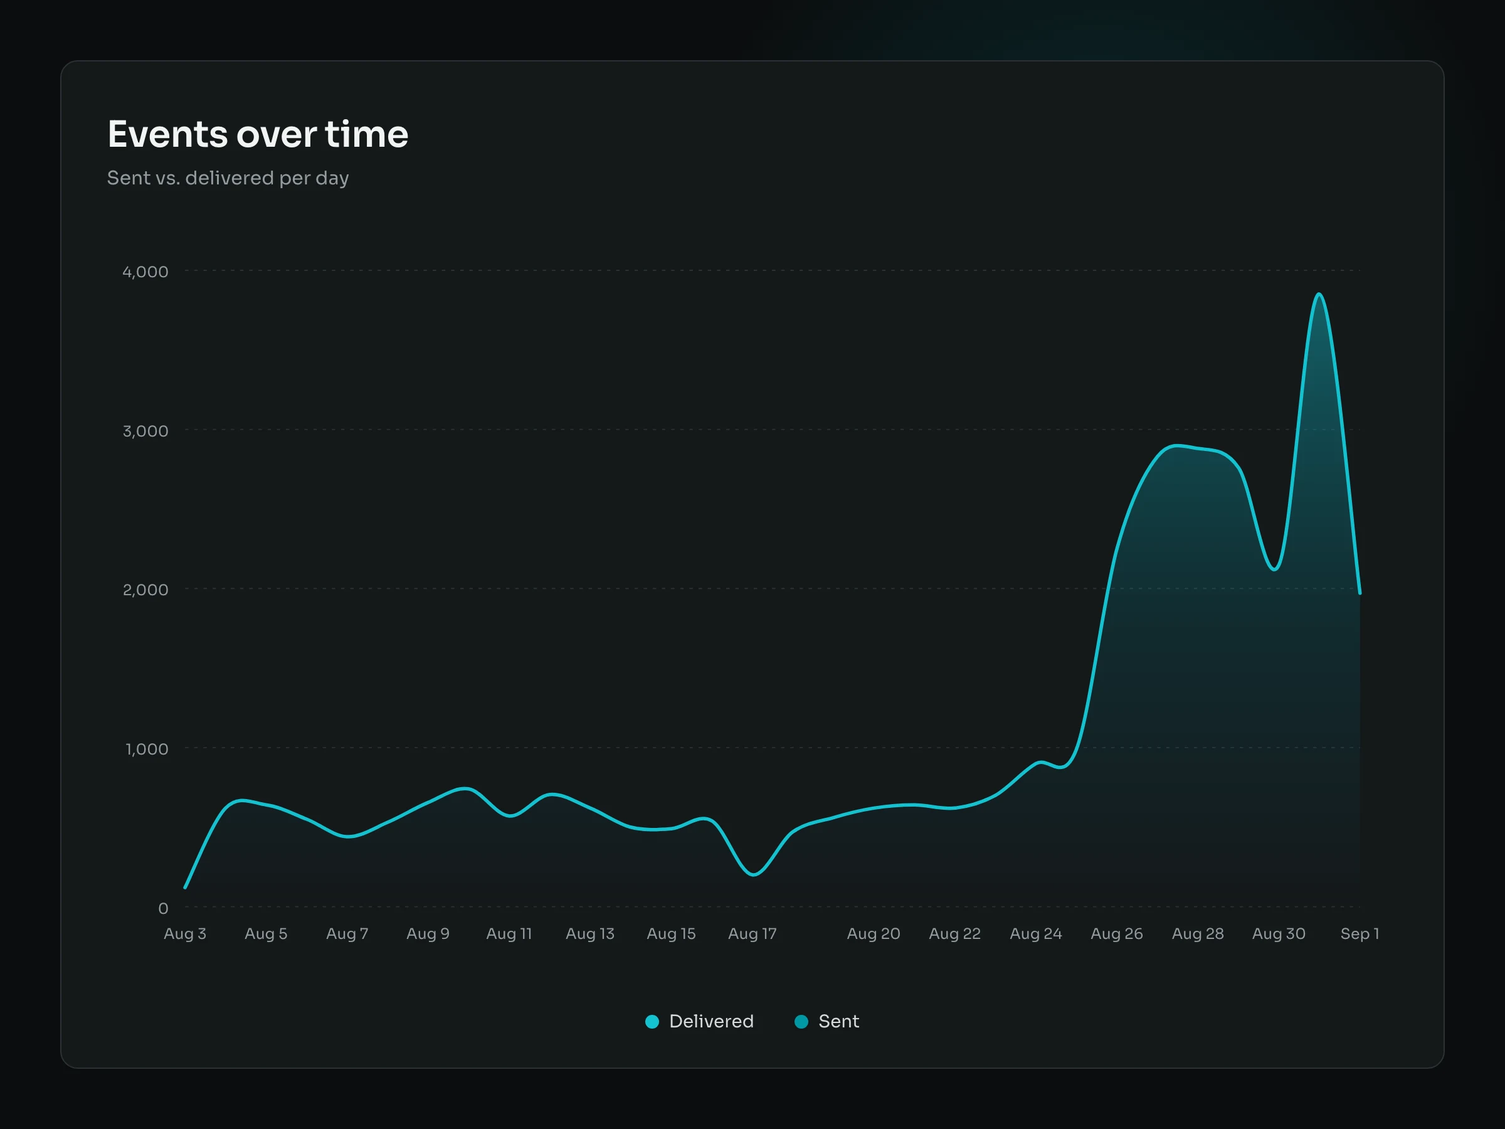
Task: Click the Aug 20 x-axis label
Action: 874,934
